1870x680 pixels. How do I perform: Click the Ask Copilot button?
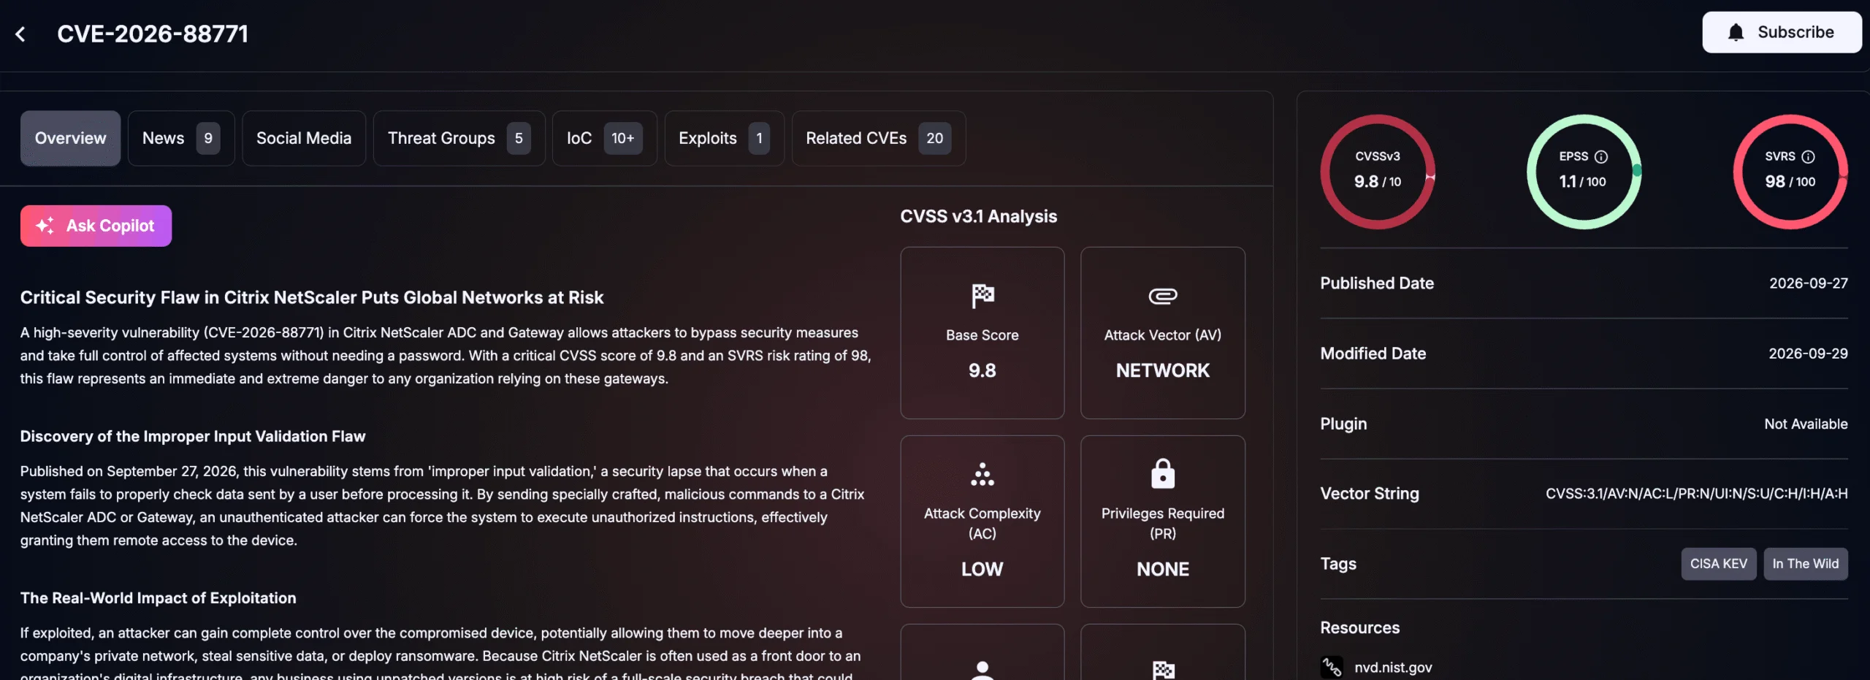tap(96, 226)
